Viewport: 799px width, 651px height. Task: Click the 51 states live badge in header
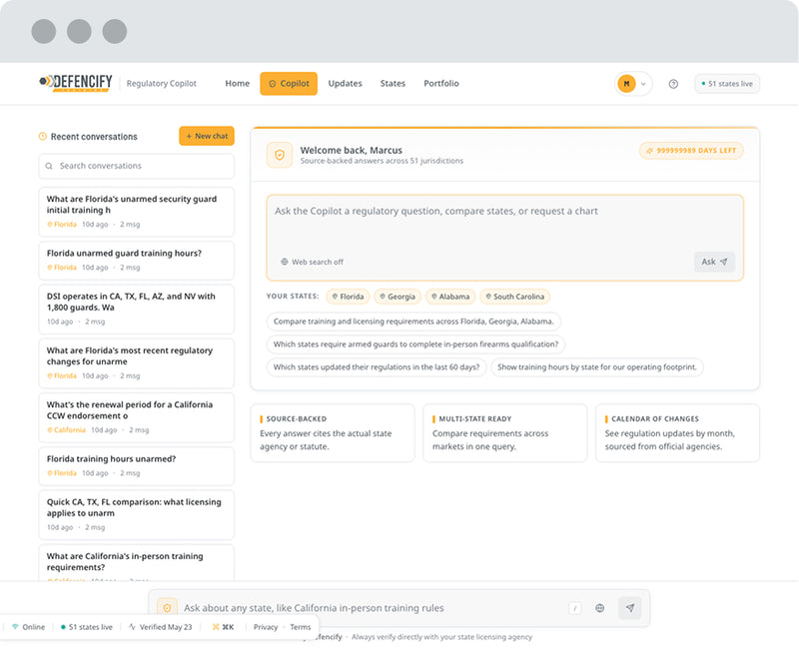pos(727,84)
